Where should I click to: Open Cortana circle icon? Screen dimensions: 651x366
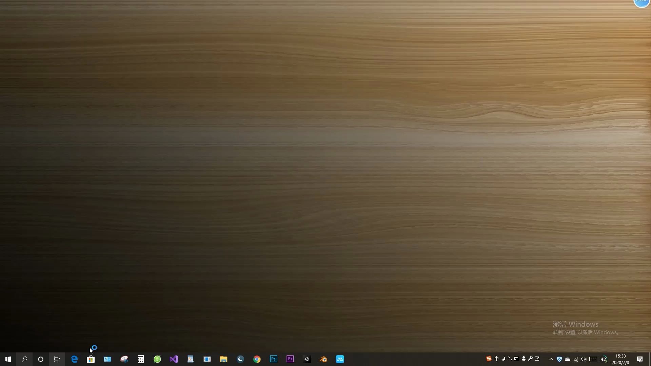click(41, 359)
